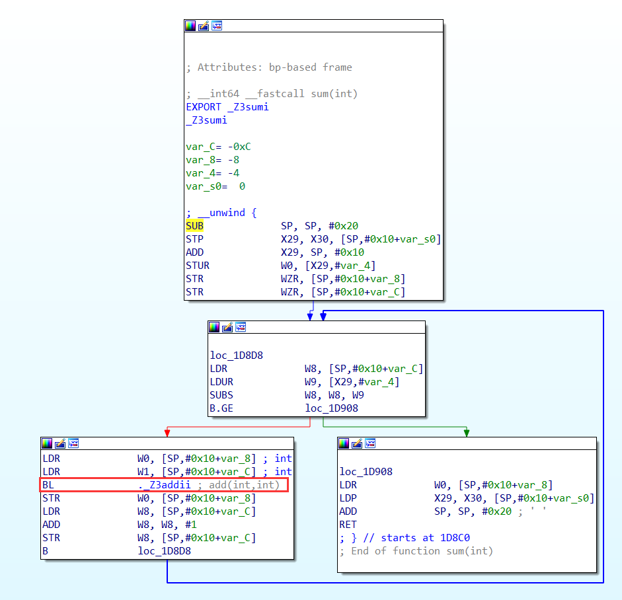Click the var_s0= 0 variable definition
This screenshot has width=622, height=600.
215,186
